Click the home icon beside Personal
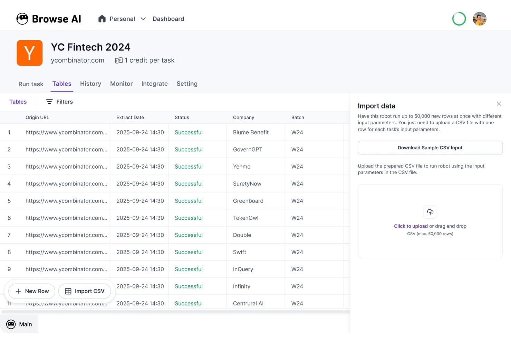511x341 pixels. coord(102,19)
